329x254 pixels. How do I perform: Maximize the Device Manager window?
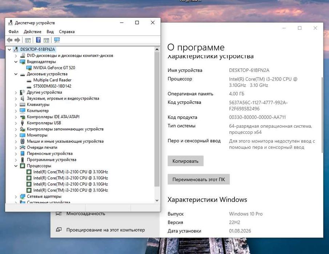click(x=137, y=22)
